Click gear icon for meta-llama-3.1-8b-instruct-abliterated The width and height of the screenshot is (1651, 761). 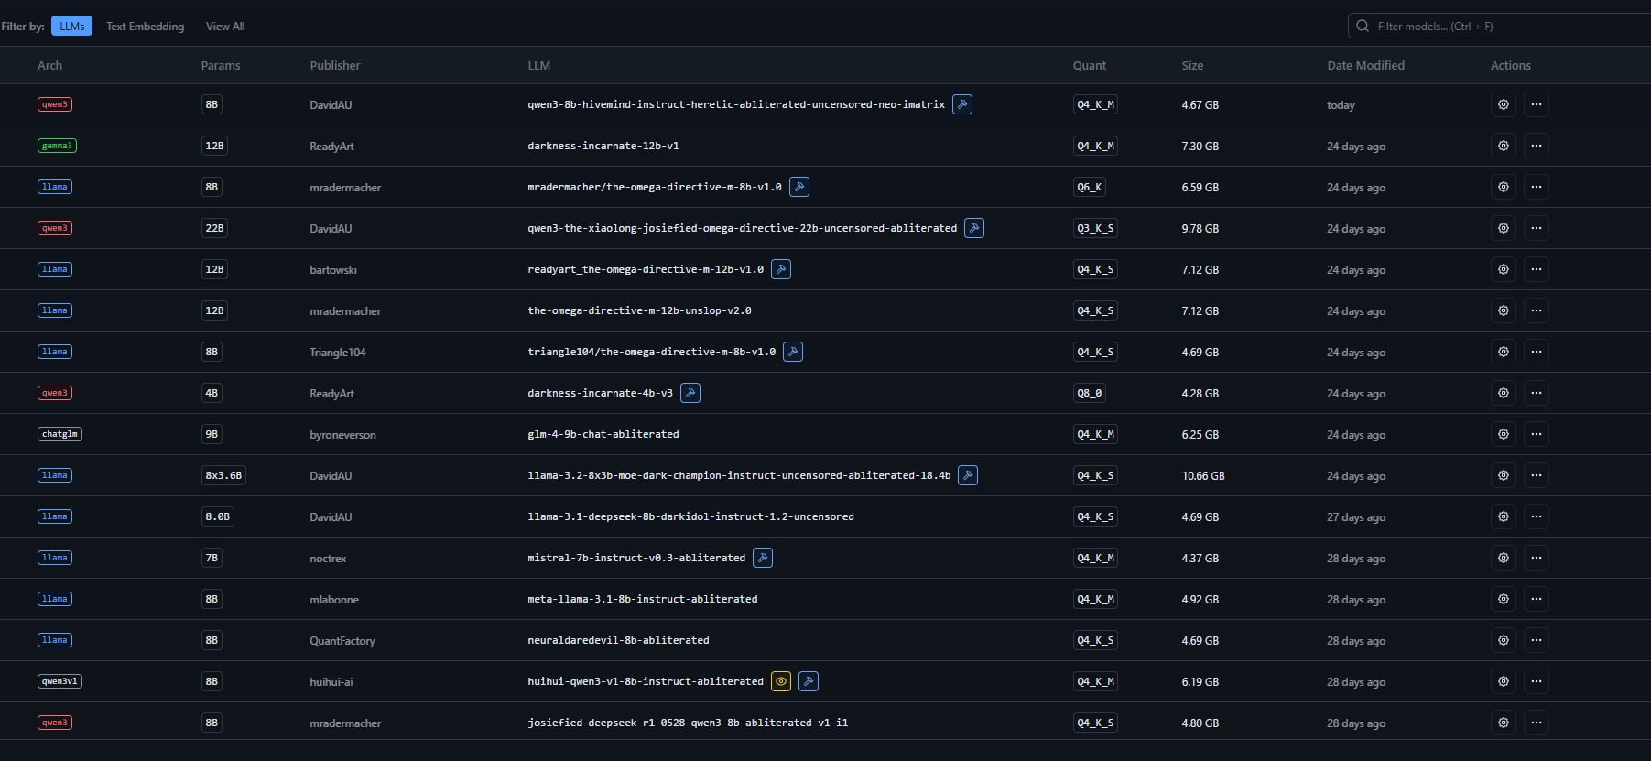click(1503, 599)
